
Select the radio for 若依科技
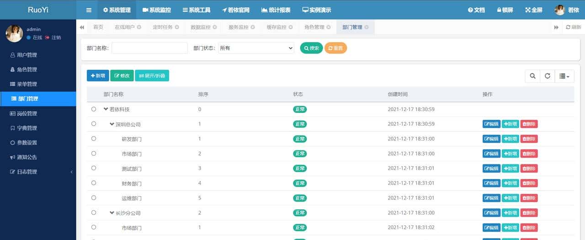pyautogui.click(x=94, y=109)
